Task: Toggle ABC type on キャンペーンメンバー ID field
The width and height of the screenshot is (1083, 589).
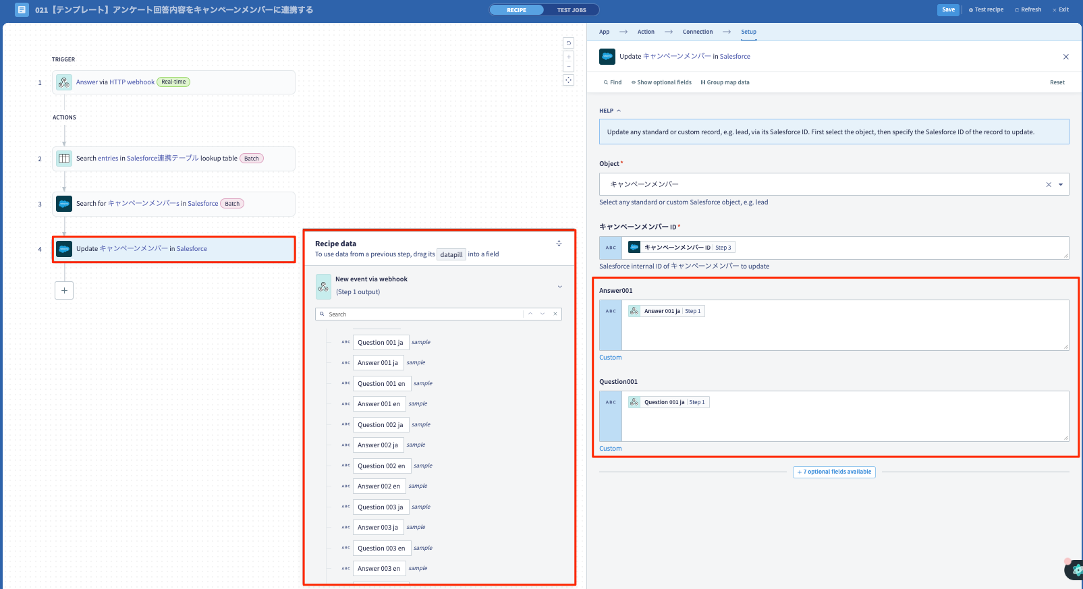Action: 611,248
